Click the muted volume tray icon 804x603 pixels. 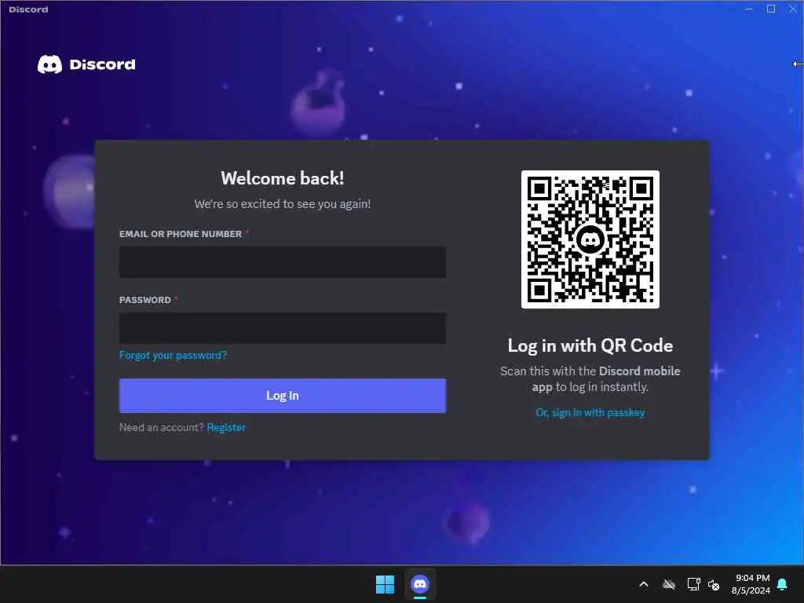[x=714, y=584]
